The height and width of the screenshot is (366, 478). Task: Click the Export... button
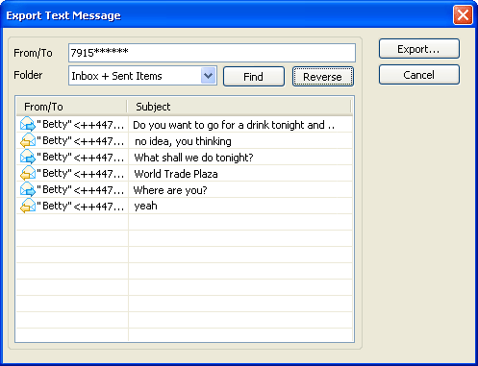point(419,49)
